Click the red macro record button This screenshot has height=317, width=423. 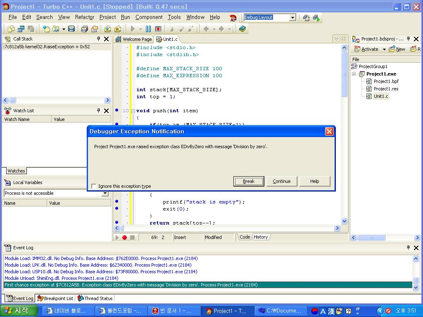124,237
